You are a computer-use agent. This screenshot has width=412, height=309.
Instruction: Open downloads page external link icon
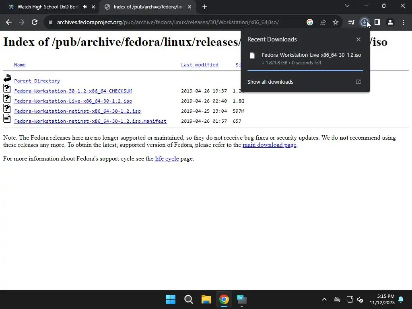[358, 82]
